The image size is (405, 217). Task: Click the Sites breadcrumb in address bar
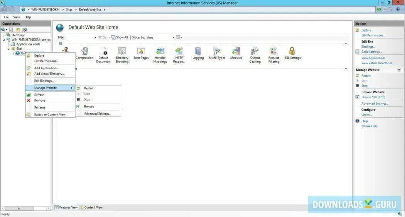point(69,10)
